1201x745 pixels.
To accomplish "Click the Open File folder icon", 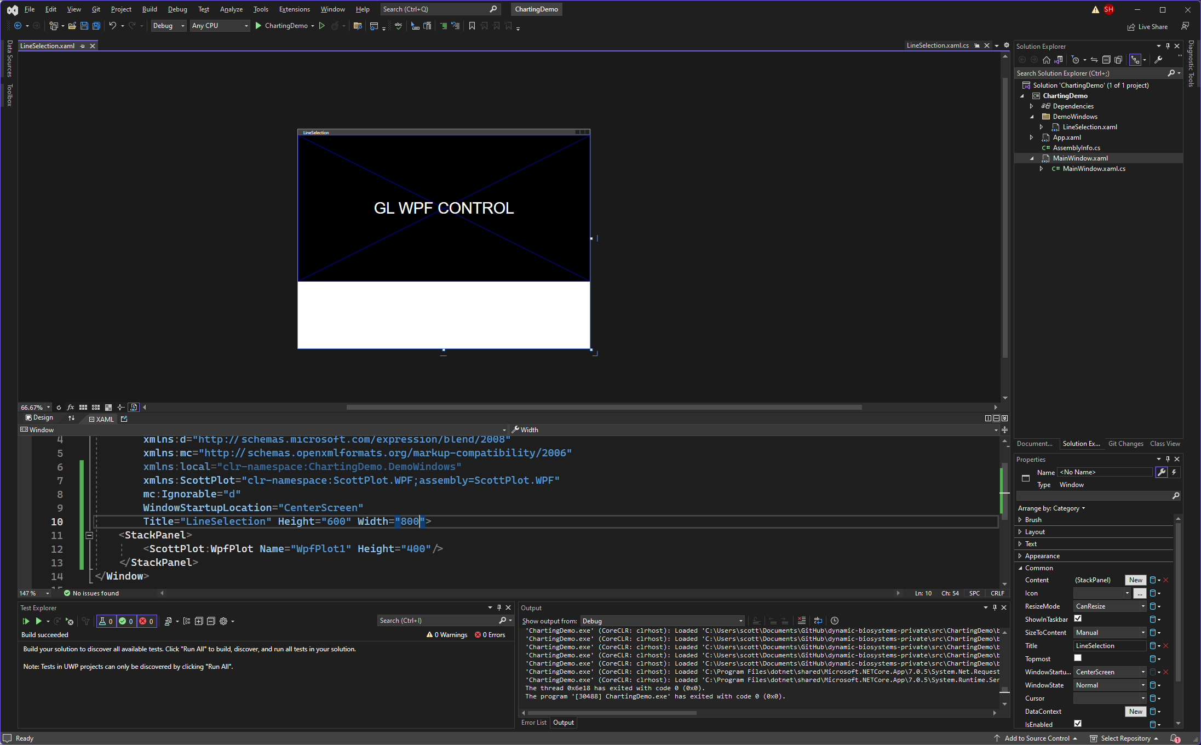I will [72, 26].
